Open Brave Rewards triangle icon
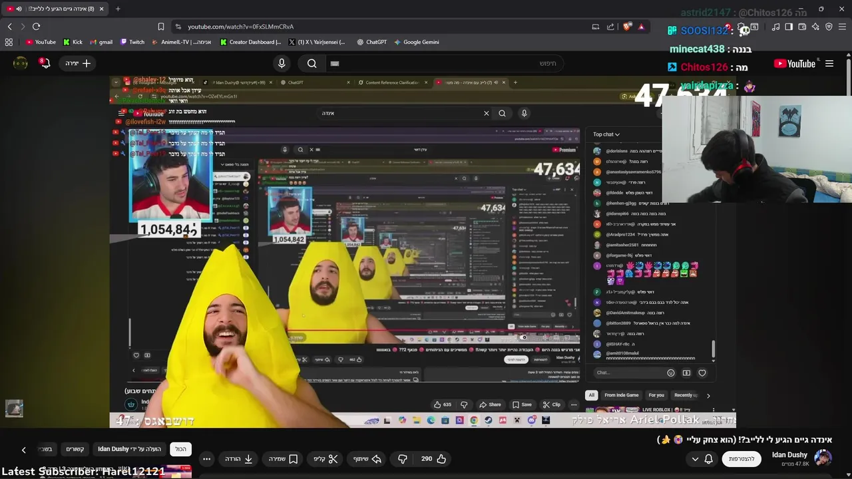The width and height of the screenshot is (852, 479). click(641, 27)
